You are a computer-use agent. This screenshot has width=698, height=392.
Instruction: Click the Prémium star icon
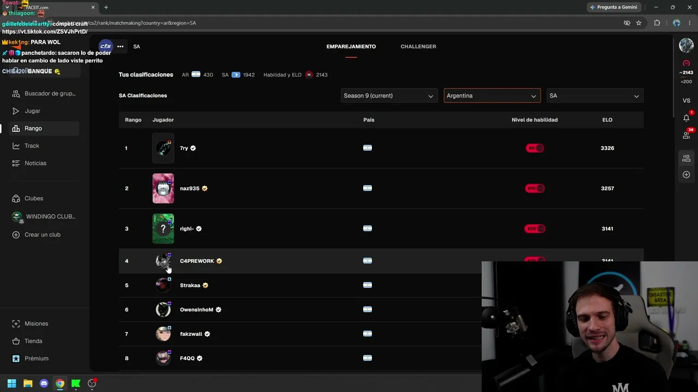click(16, 359)
